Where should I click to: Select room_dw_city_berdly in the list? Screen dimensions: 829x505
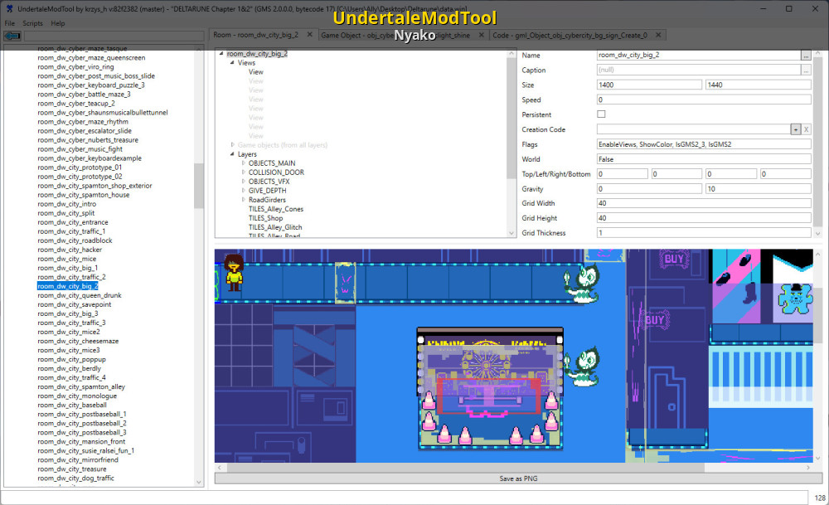[x=70, y=368]
